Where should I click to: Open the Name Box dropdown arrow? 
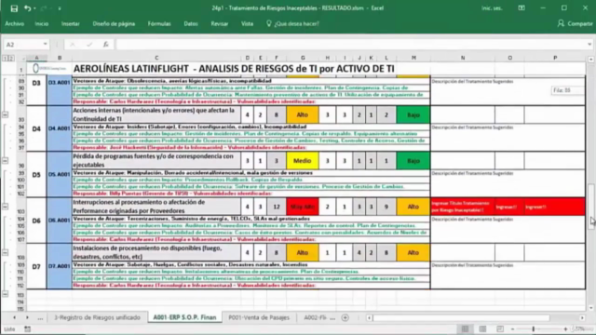pyautogui.click(x=46, y=45)
